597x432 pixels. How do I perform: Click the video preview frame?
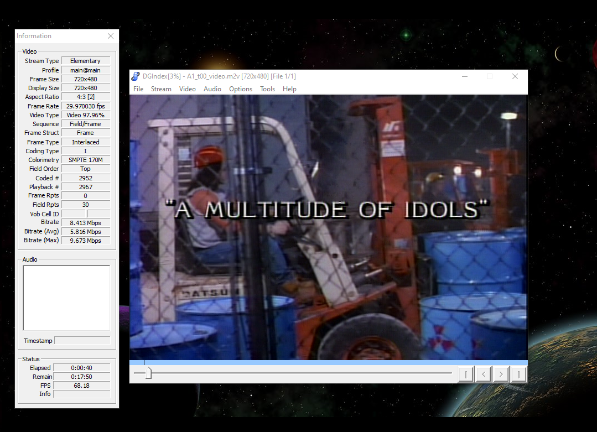329,227
